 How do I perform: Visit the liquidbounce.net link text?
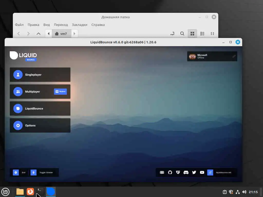pos(224,172)
